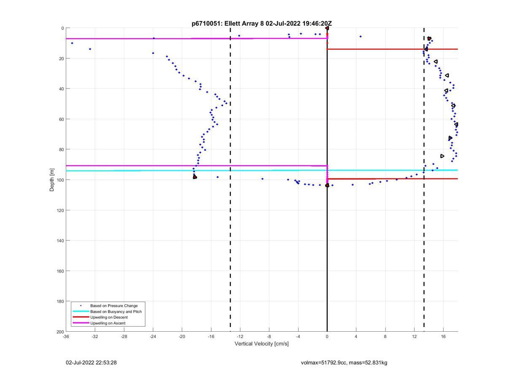
Task: Click the 100 tick on the depth axis
Action: pyautogui.click(x=60, y=180)
